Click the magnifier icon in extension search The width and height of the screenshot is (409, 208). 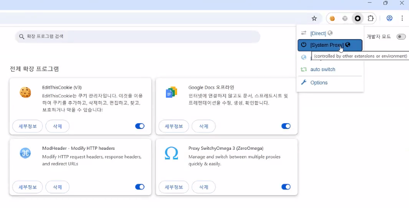pyautogui.click(x=22, y=36)
